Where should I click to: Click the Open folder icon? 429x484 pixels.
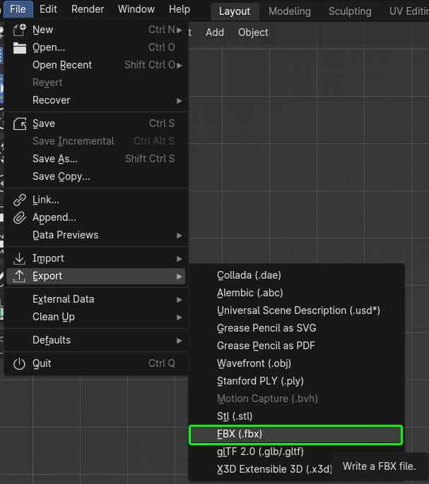pyautogui.click(x=20, y=47)
